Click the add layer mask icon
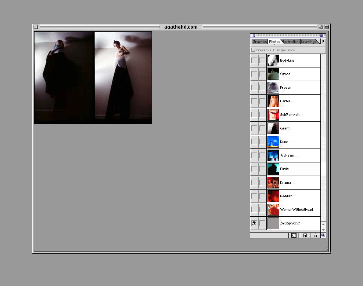This screenshot has width=363, height=286. point(294,235)
